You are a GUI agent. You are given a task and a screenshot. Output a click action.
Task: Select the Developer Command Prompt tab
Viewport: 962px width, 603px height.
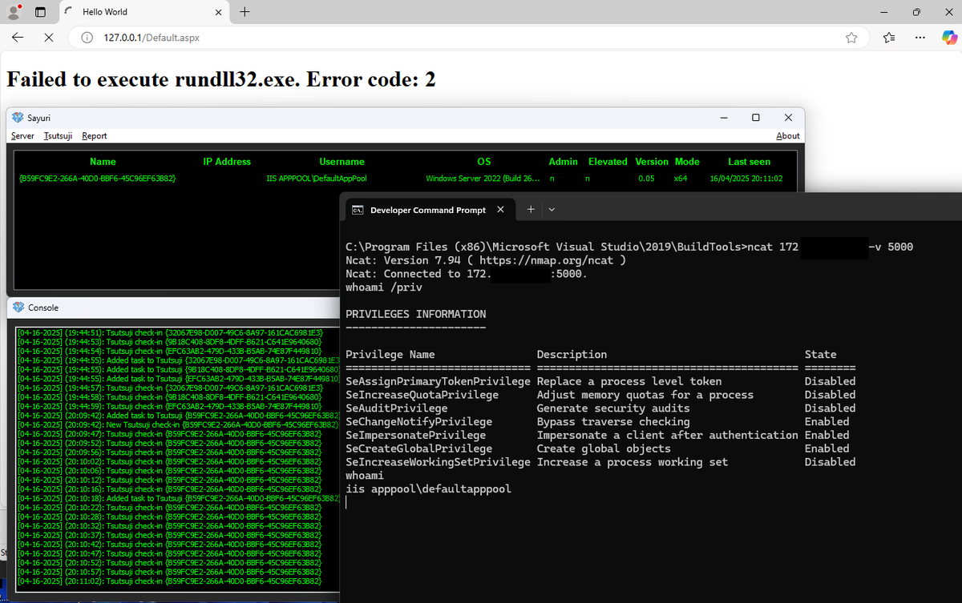[x=429, y=210]
